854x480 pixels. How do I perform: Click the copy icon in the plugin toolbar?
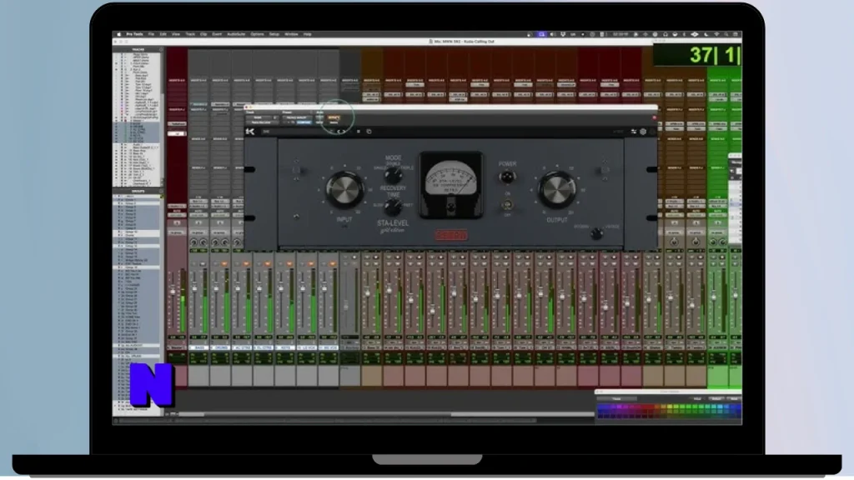pos(369,132)
